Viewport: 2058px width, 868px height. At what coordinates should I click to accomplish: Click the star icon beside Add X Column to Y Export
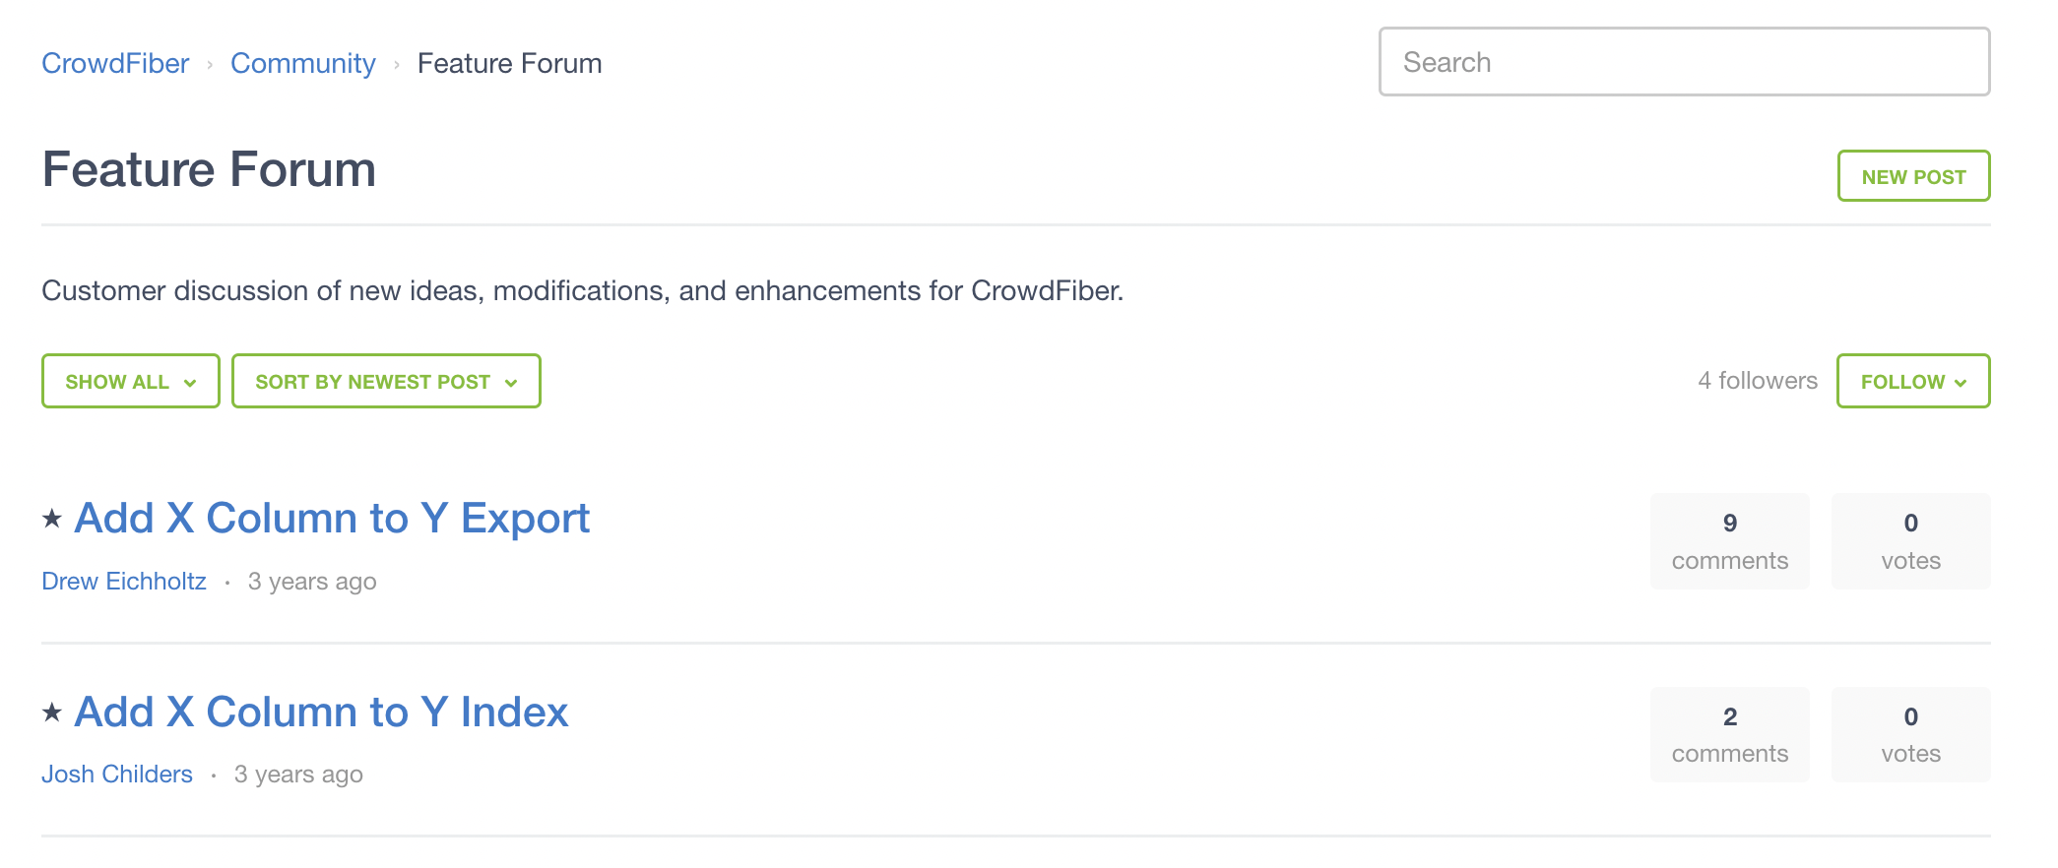[x=52, y=519]
